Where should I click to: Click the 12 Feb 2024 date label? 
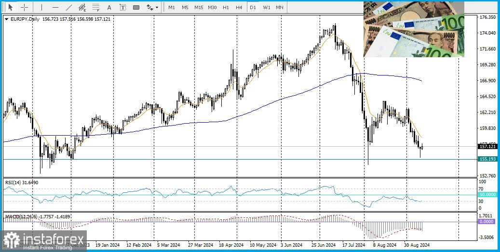(x=139, y=245)
